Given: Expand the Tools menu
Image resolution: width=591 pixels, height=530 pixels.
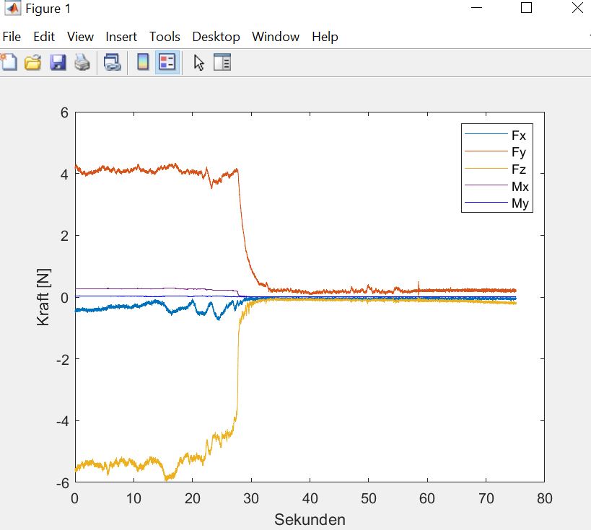Looking at the screenshot, I should pyautogui.click(x=165, y=37).
